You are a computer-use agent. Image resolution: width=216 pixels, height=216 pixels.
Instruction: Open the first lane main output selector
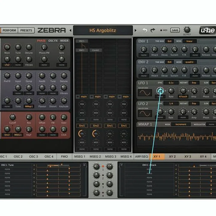click(84, 97)
